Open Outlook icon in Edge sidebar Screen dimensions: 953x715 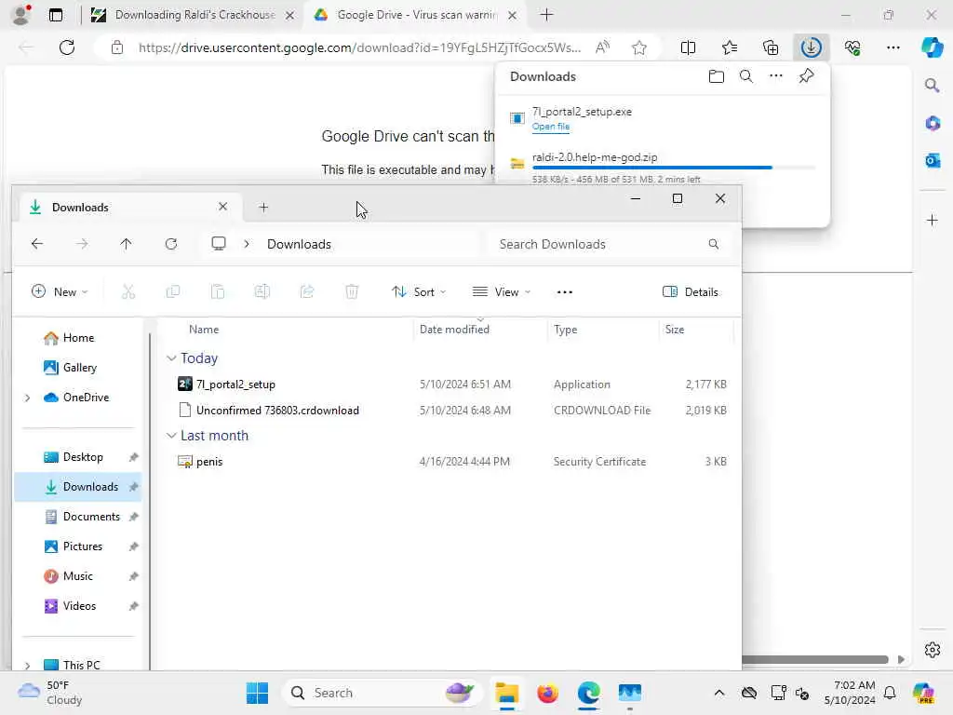[932, 160]
